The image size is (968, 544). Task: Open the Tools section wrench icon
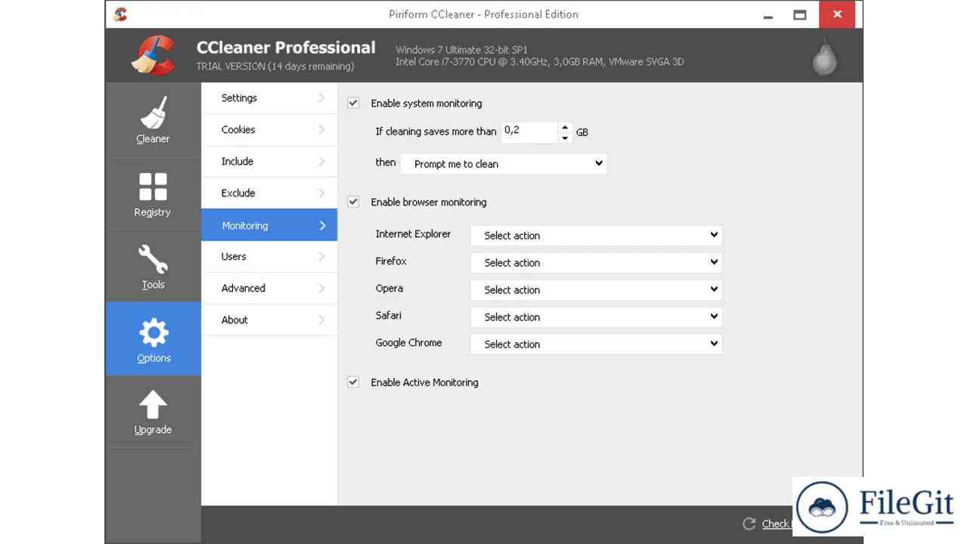[x=153, y=260]
